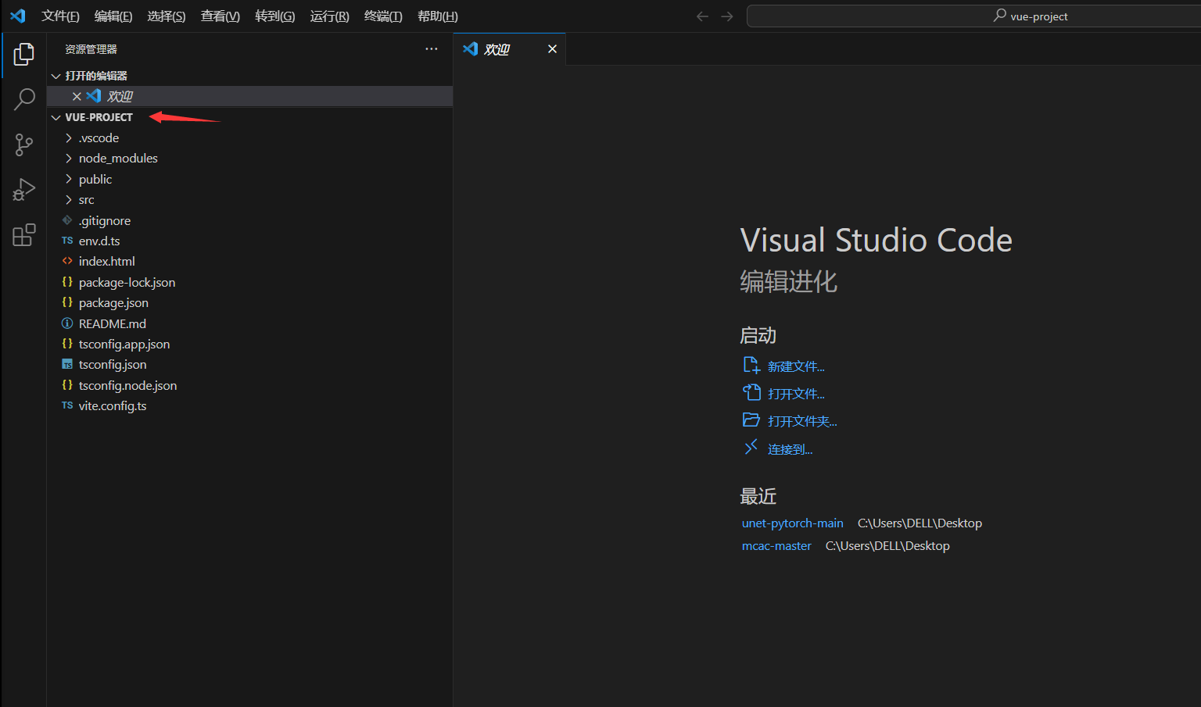Click the vue-project command center search box
The width and height of the screenshot is (1201, 707).
974,16
